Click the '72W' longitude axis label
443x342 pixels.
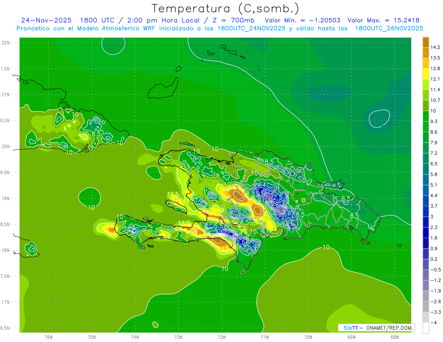pos(221,337)
